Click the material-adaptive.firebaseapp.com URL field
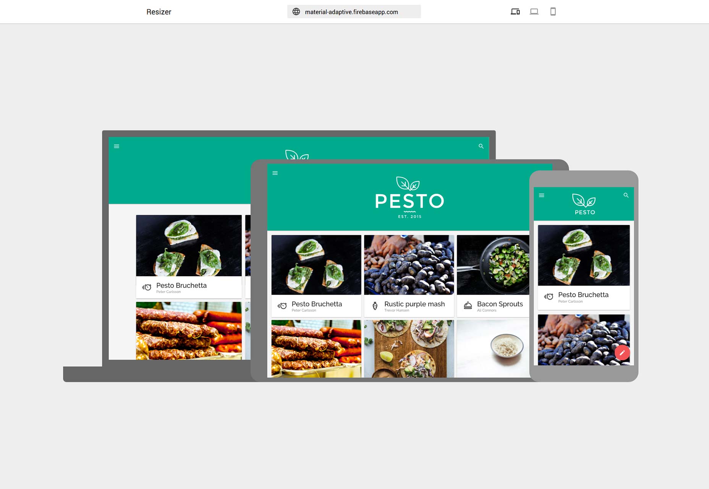 (354, 12)
